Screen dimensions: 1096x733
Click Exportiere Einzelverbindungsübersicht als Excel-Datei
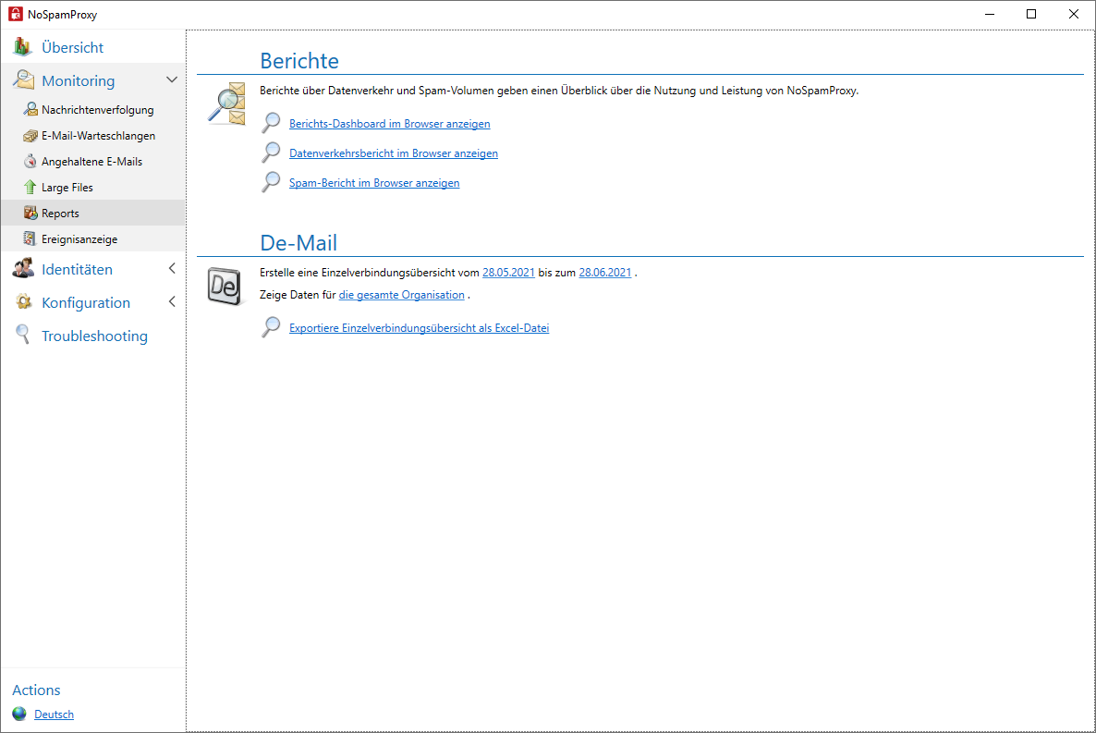[x=419, y=328]
